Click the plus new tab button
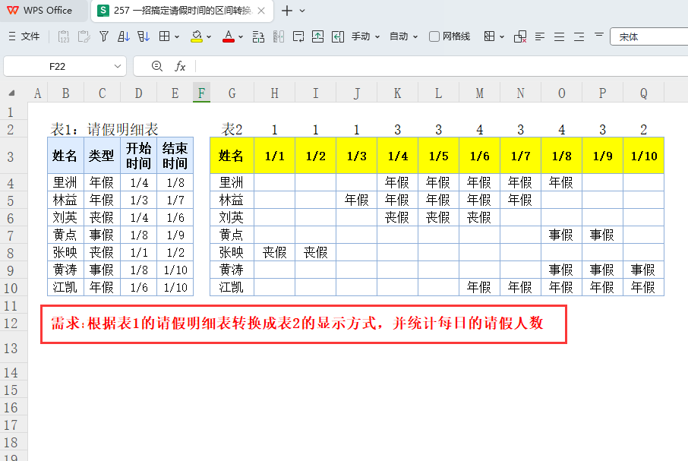 [287, 11]
